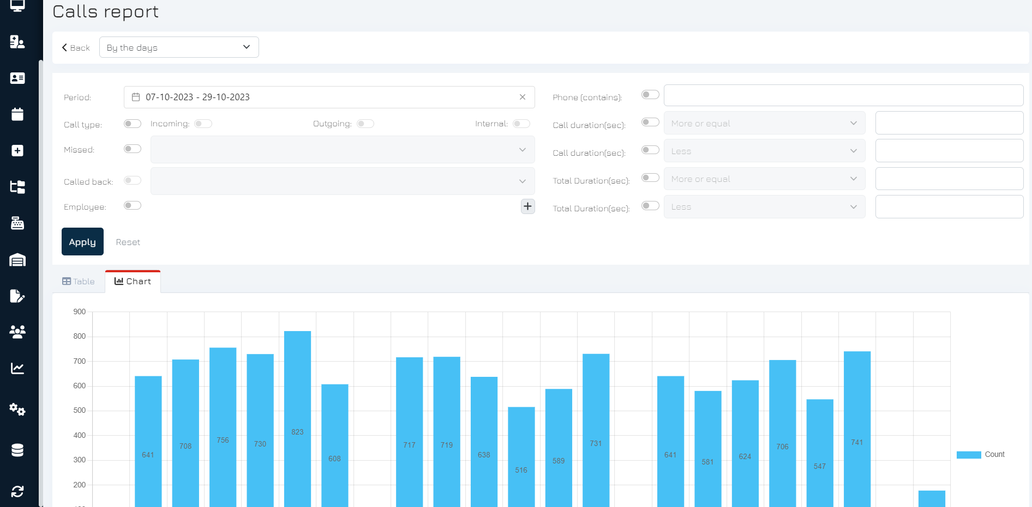Click the users group sidebar icon
Image resolution: width=1032 pixels, height=507 pixels.
[x=17, y=332]
